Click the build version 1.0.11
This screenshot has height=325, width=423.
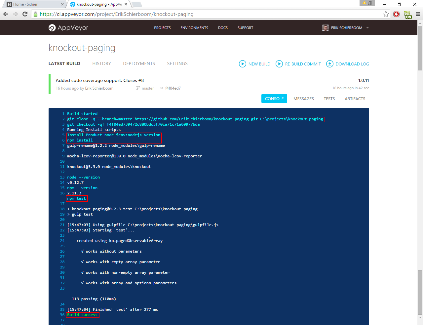tap(364, 80)
